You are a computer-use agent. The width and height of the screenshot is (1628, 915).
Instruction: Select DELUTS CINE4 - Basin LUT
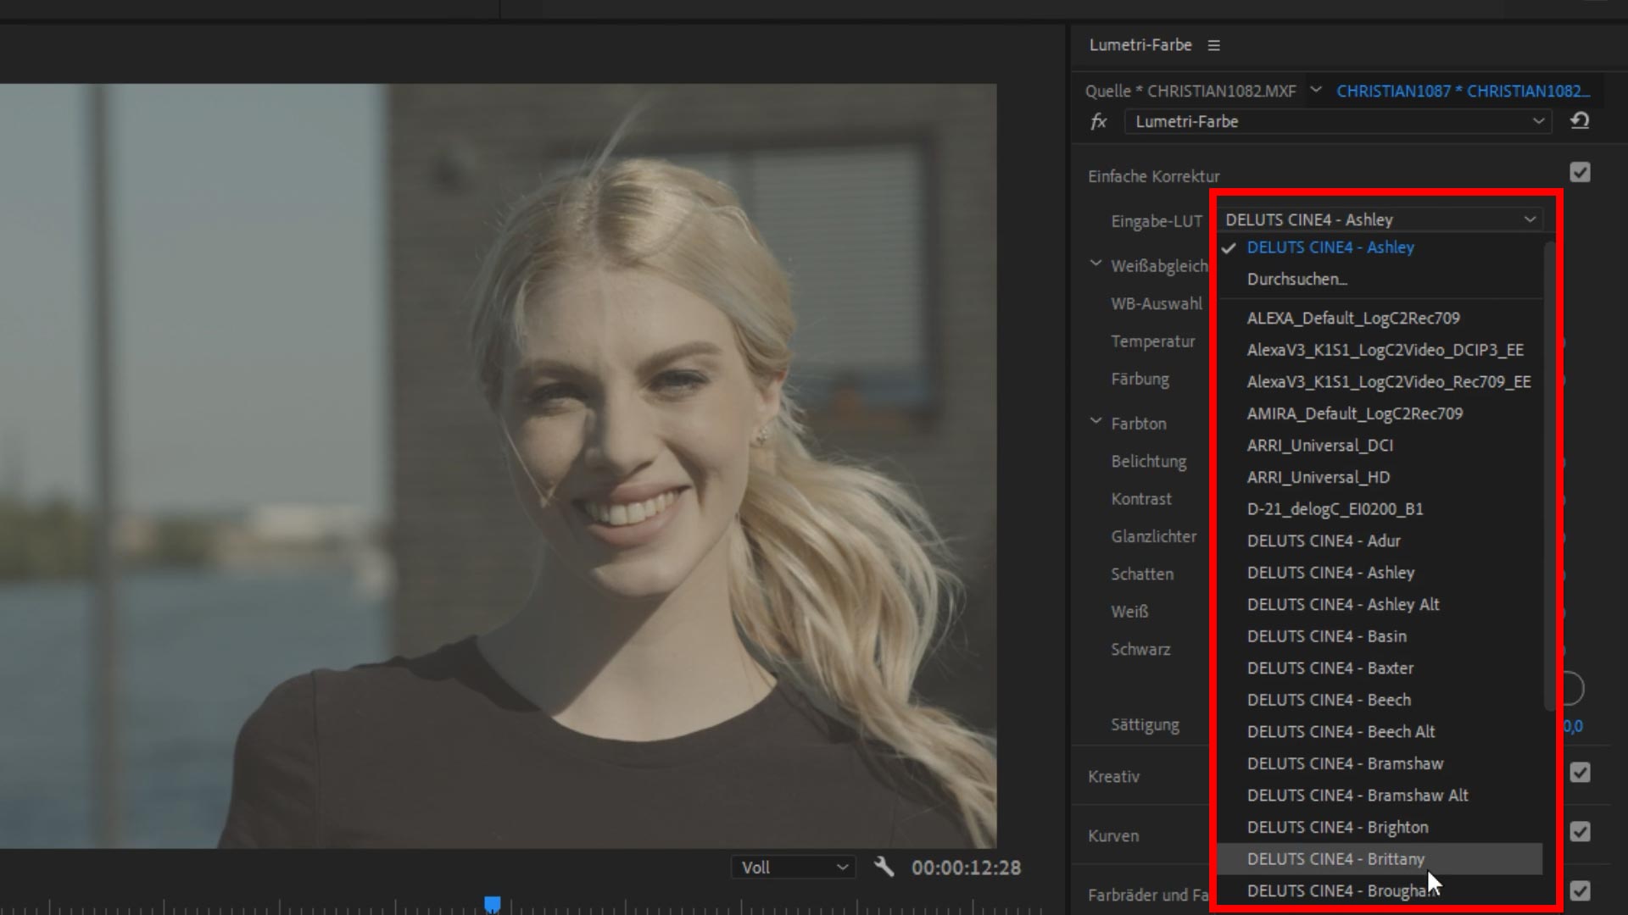[1380, 636]
